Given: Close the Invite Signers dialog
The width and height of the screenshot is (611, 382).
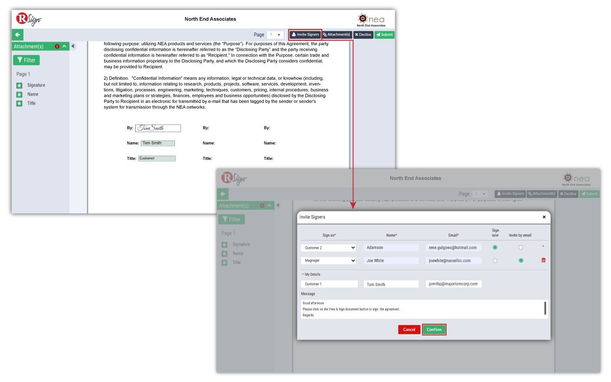Looking at the screenshot, I should (544, 217).
